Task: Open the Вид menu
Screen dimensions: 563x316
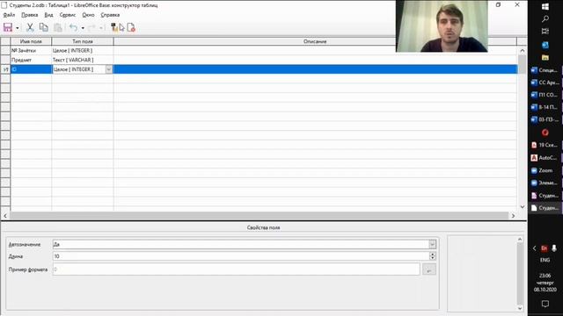Action: 48,15
